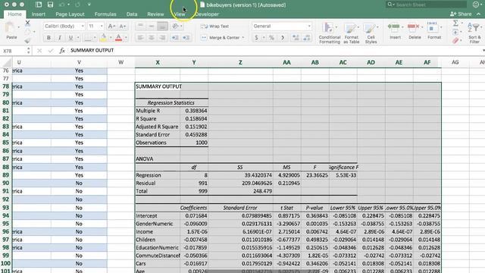Click the fx insert function button

click(x=62, y=51)
